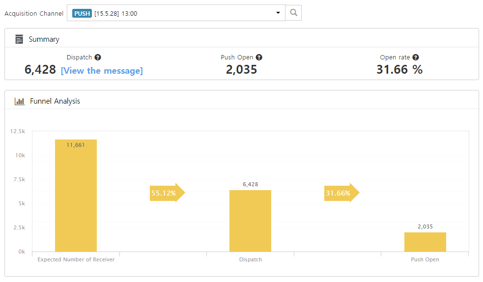Click the 7.5k y-axis tick label
The width and height of the screenshot is (483, 282).
point(19,179)
